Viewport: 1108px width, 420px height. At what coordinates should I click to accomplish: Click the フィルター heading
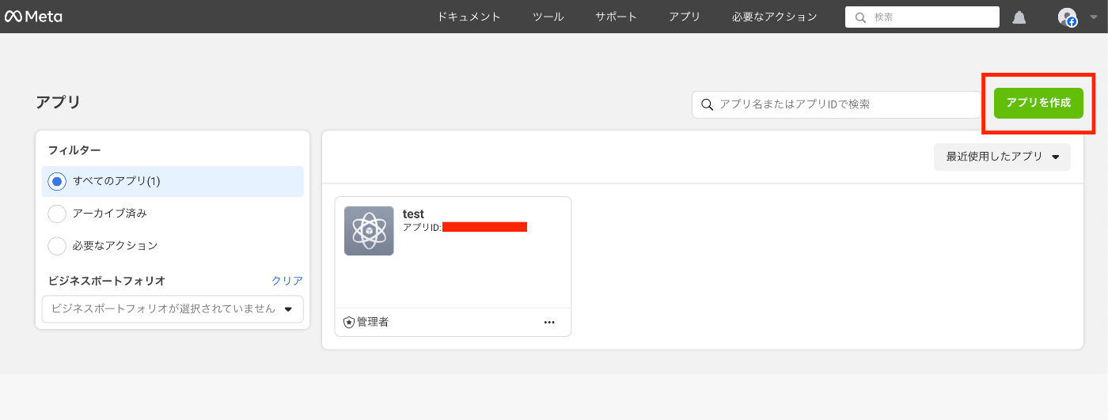74,150
